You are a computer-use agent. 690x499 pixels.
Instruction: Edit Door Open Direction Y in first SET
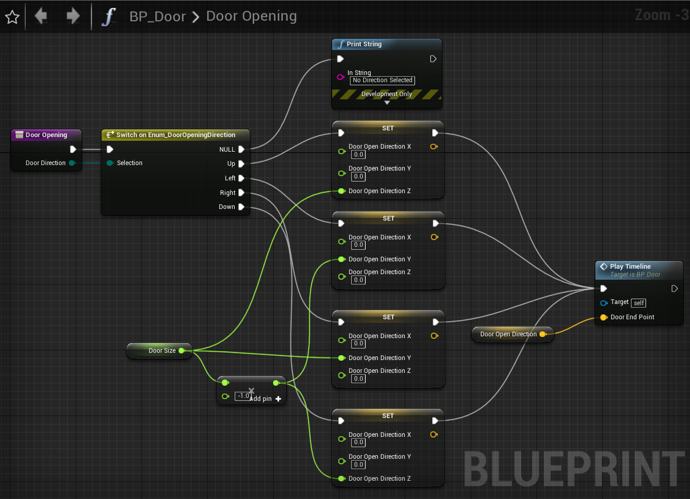358,177
